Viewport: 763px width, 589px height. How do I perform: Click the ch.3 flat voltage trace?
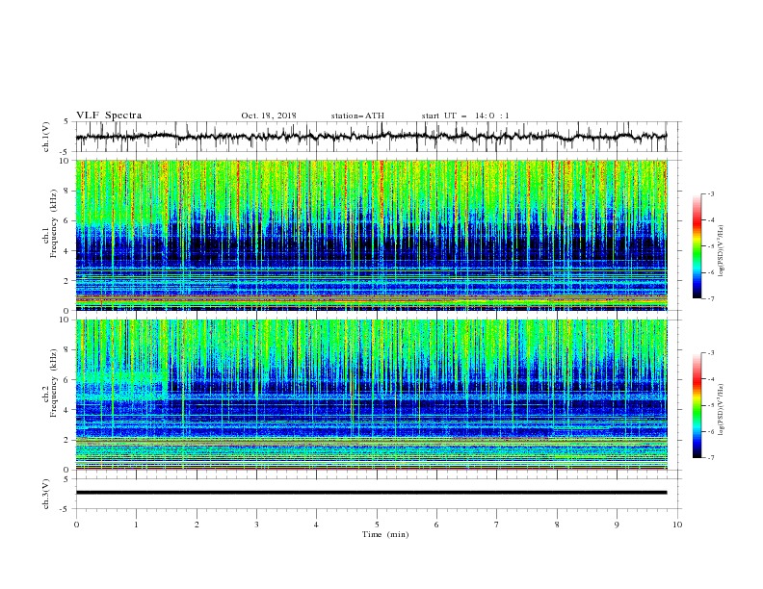[x=371, y=493]
